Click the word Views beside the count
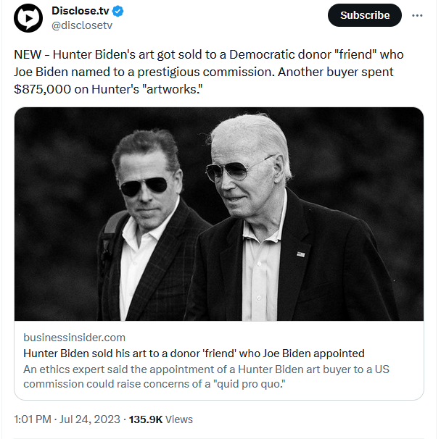This screenshot has height=439, width=441. coord(180,419)
